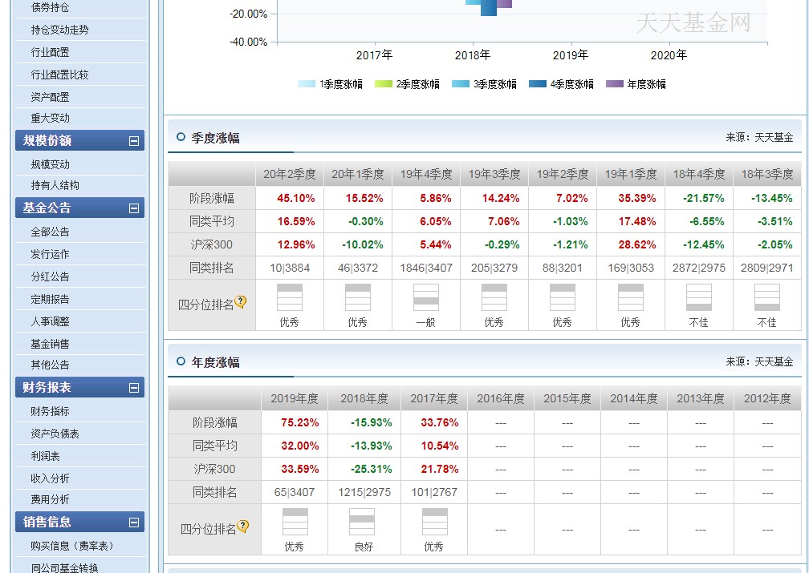Collapse the 基金公告 sidebar section
Viewport: 809px width, 573px height.
133,208
